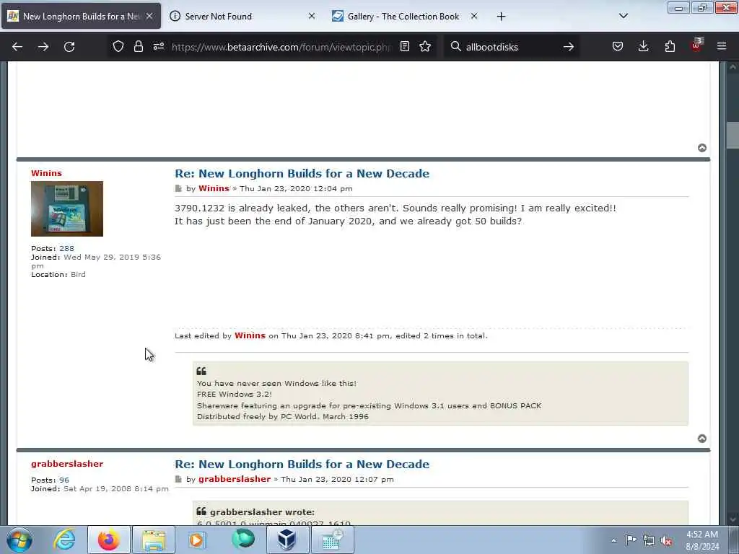Click 'Thu Jan 23, 2020 12:04 pm' timestamp

coord(296,188)
